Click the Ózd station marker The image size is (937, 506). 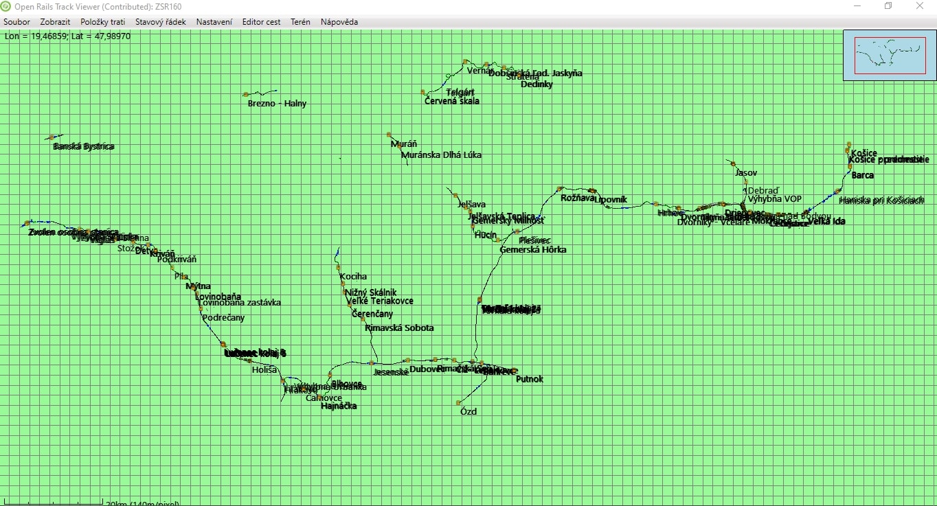pos(458,402)
